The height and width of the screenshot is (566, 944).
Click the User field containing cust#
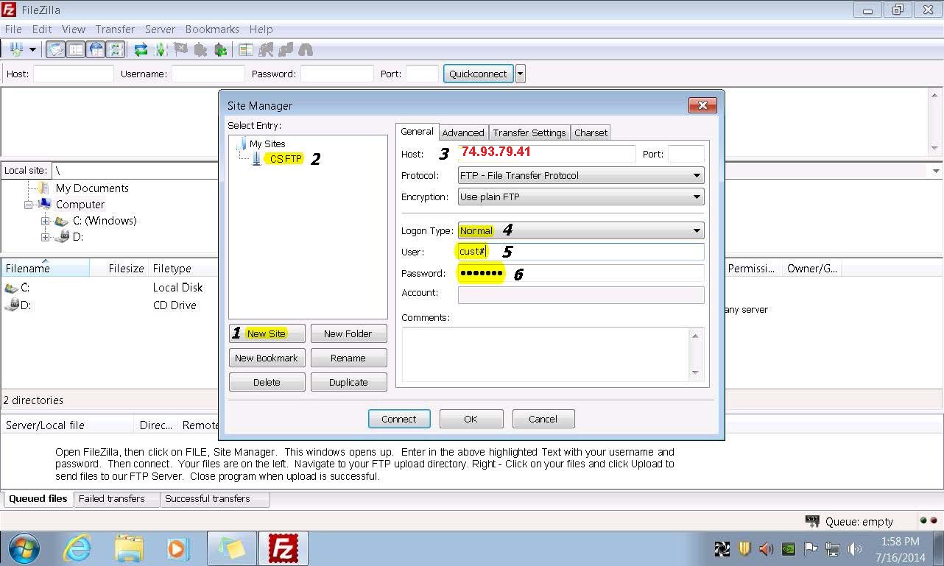point(581,252)
